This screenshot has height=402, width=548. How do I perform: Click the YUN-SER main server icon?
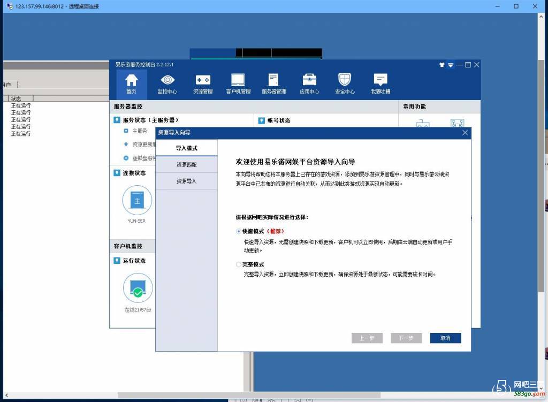pyautogui.click(x=137, y=200)
